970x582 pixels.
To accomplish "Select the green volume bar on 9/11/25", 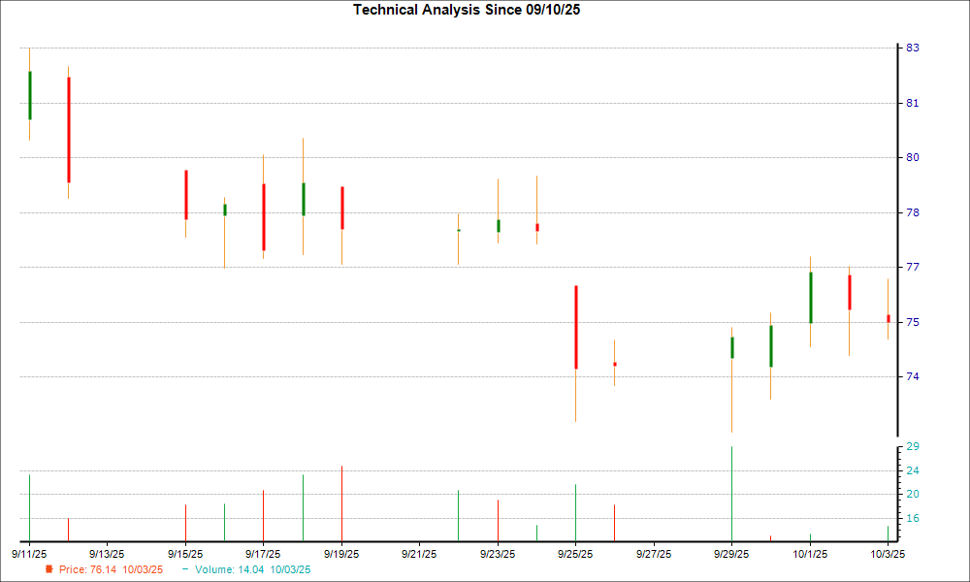I will [30, 507].
